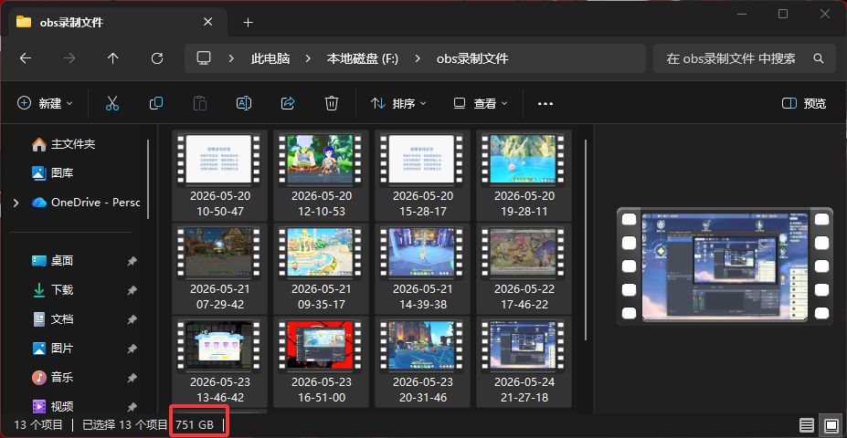Select video 2026-05-20 12-10-53
This screenshot has height=438, width=847.
[x=322, y=175]
